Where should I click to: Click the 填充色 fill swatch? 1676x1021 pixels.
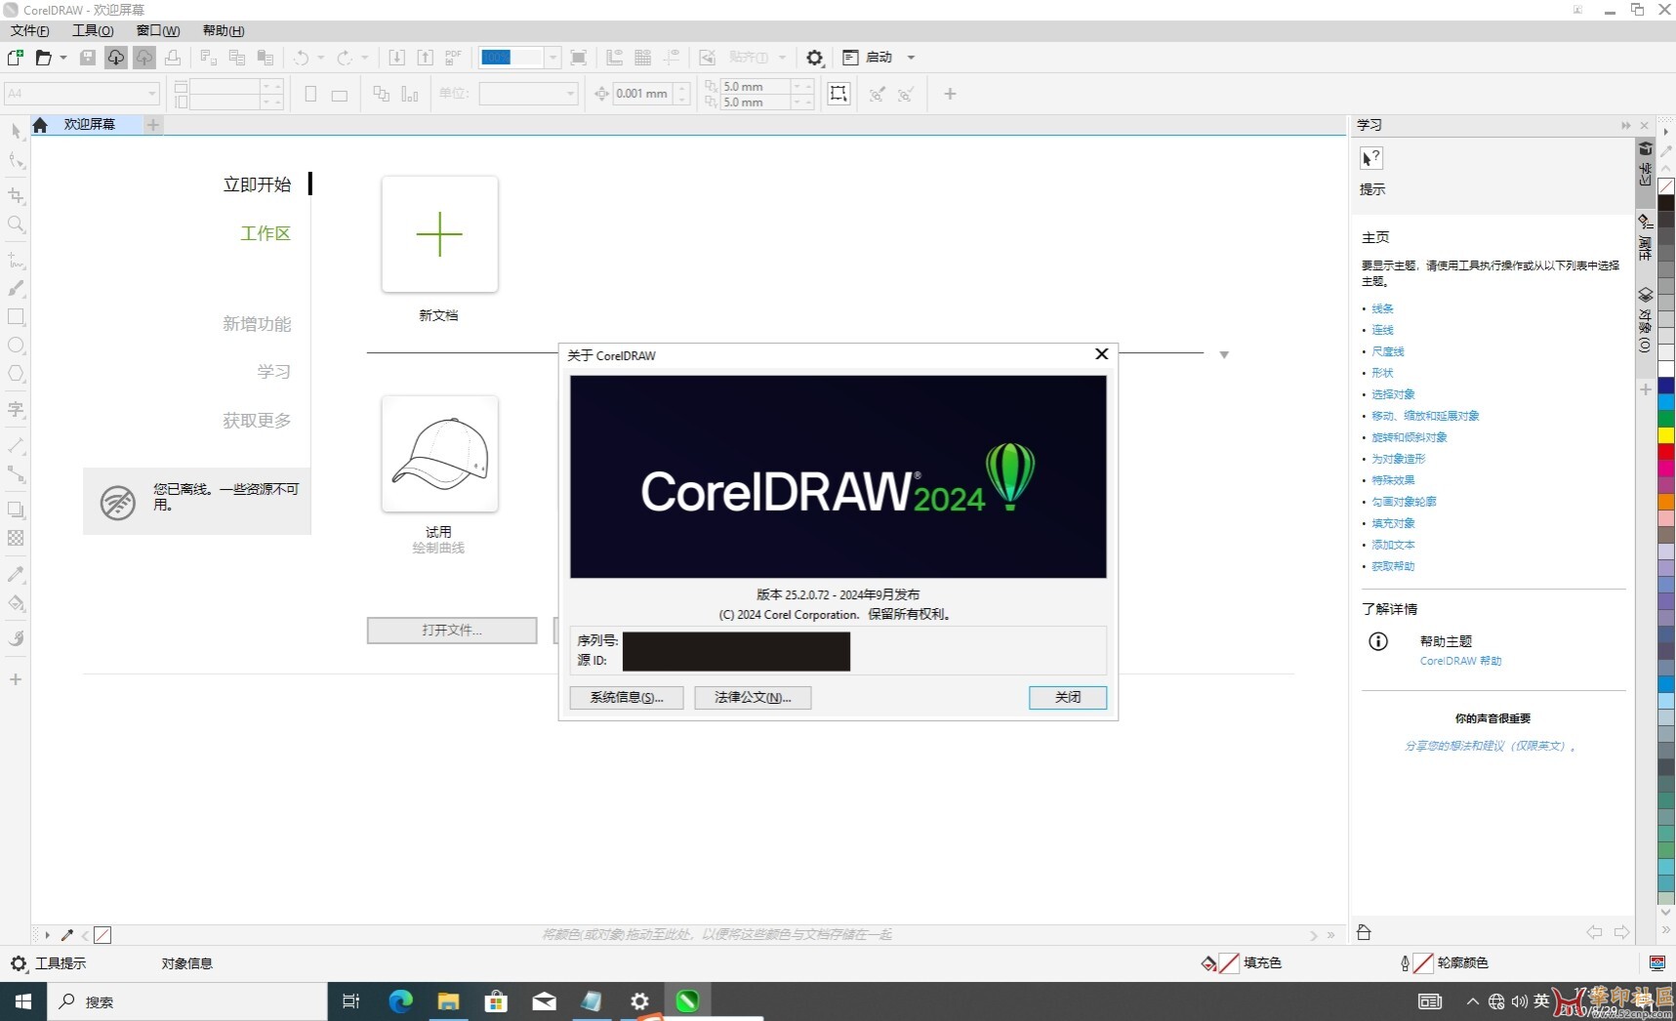pyautogui.click(x=1229, y=963)
